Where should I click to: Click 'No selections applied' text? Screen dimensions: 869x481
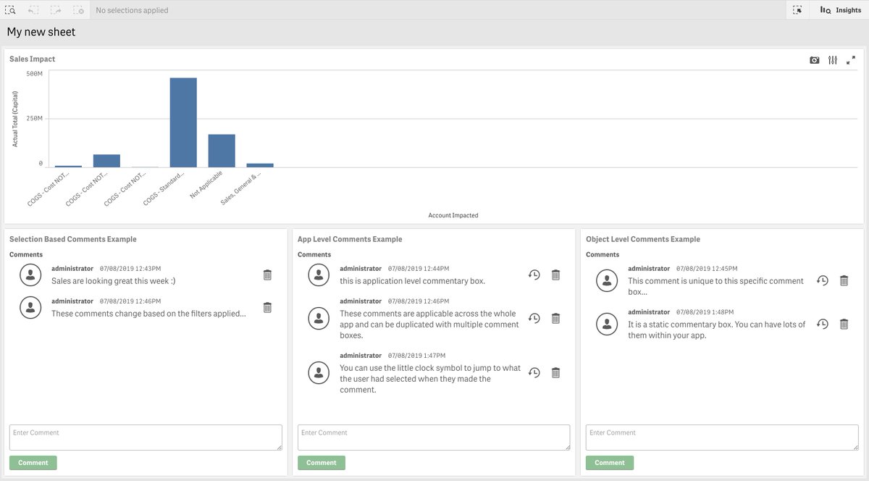tap(132, 10)
